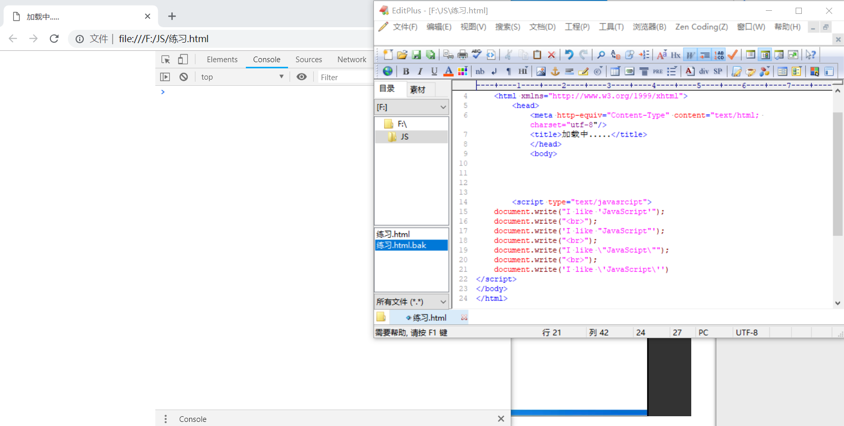
Task: Click the 练习.html document tab
Action: [429, 318]
